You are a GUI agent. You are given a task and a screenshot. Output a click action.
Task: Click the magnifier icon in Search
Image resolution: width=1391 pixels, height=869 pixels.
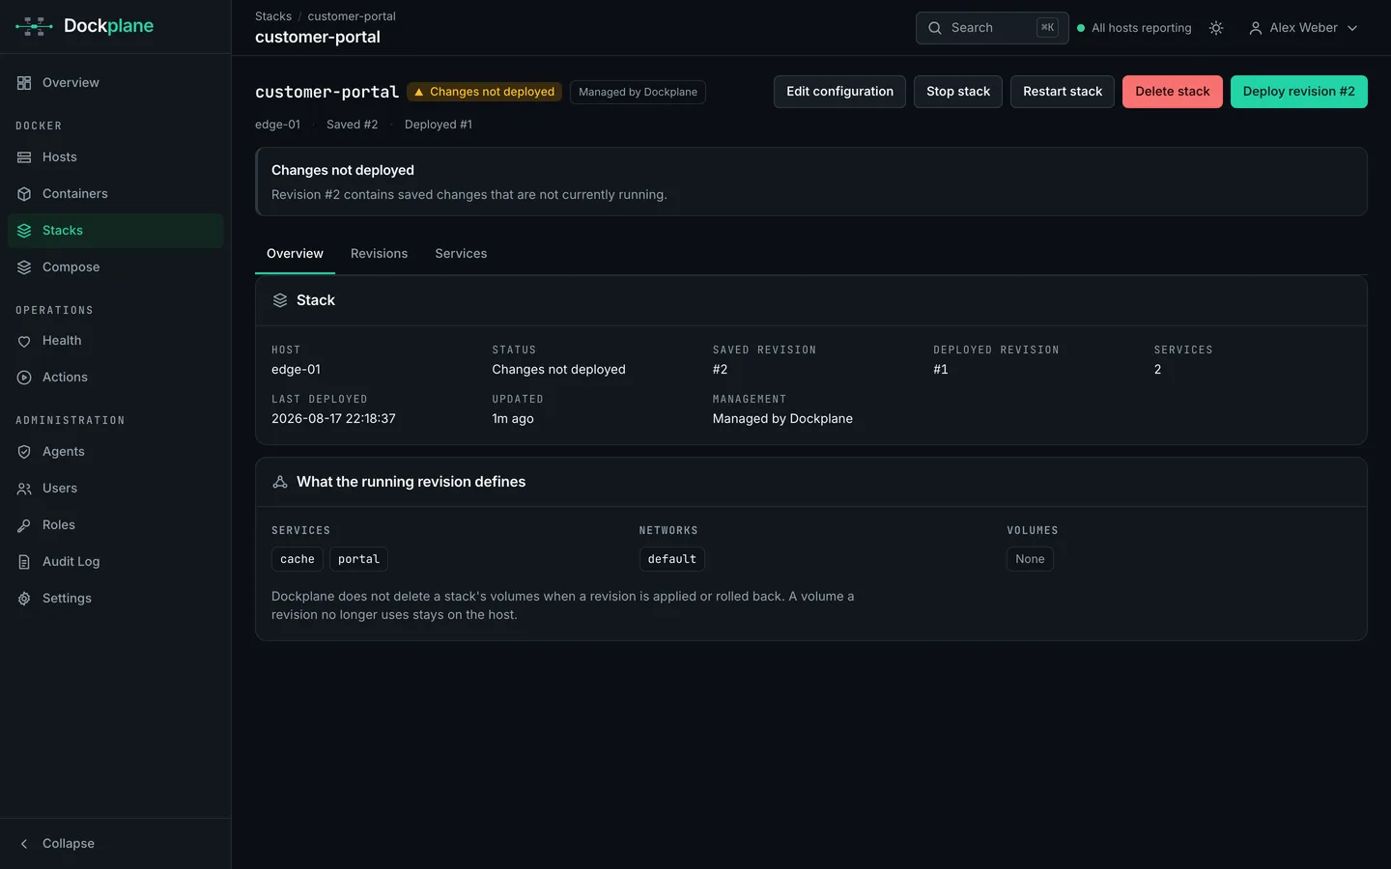[x=935, y=28]
